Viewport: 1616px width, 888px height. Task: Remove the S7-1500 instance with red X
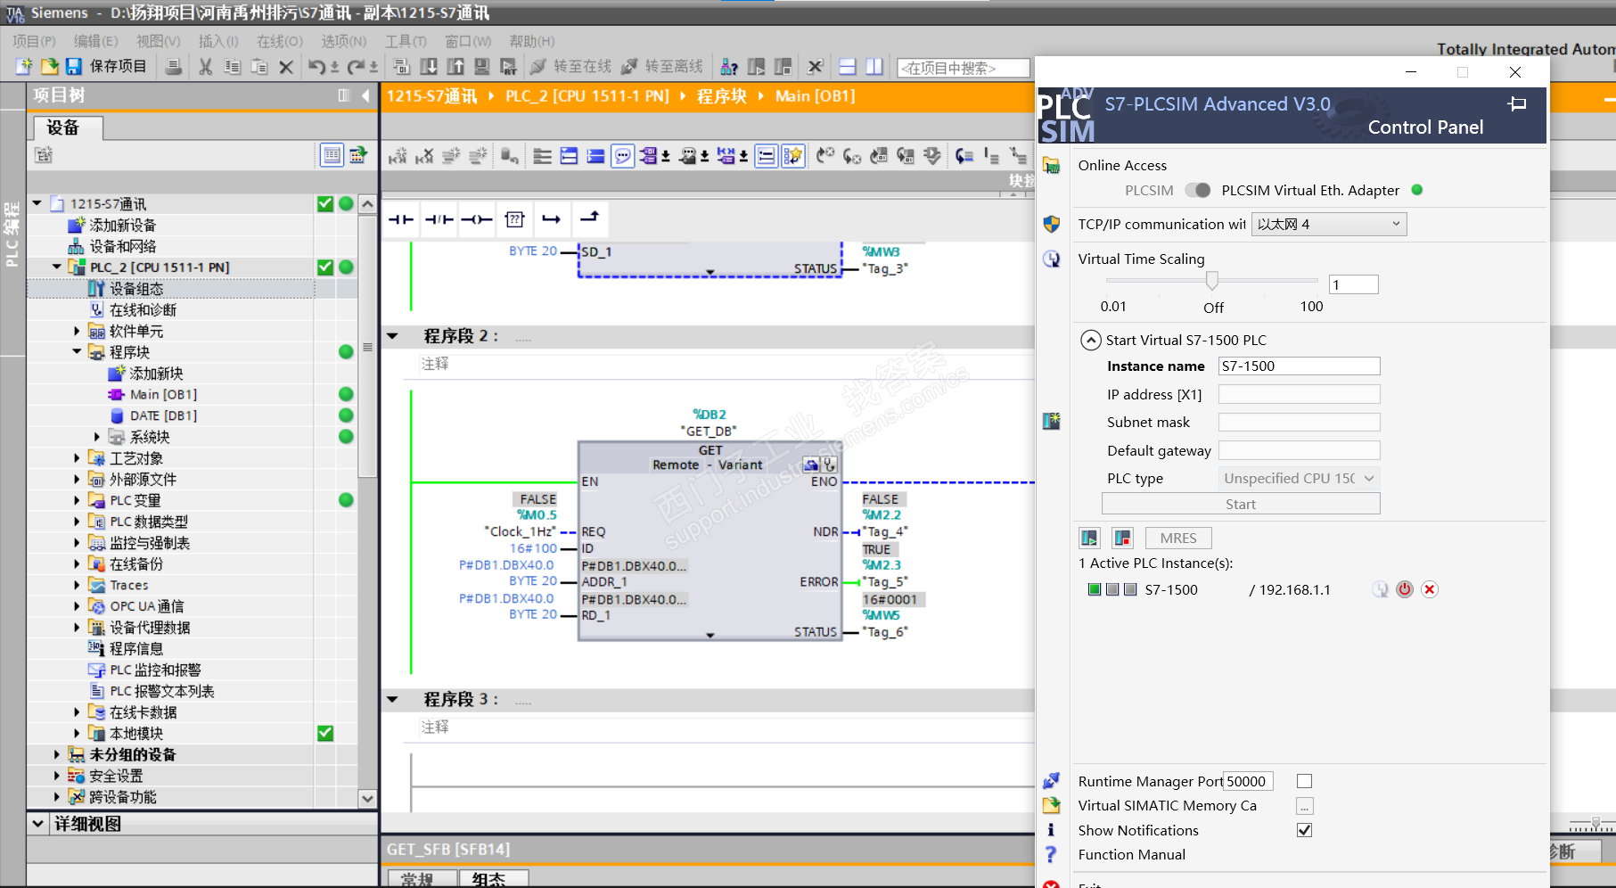coord(1430,589)
